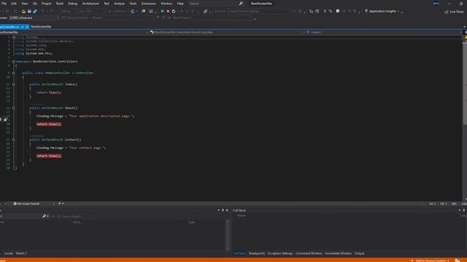This screenshot has height=262, width=467.
Task: Select the NonDockerSite document tab
Action: pos(41,27)
